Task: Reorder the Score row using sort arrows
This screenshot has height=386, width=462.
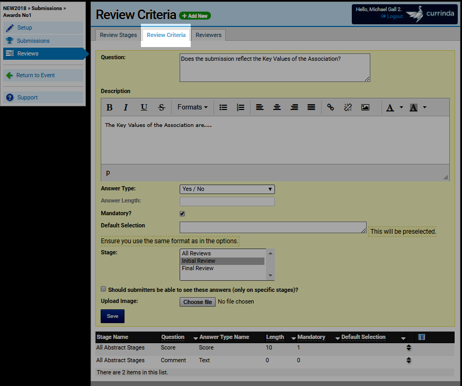Action: click(408, 347)
